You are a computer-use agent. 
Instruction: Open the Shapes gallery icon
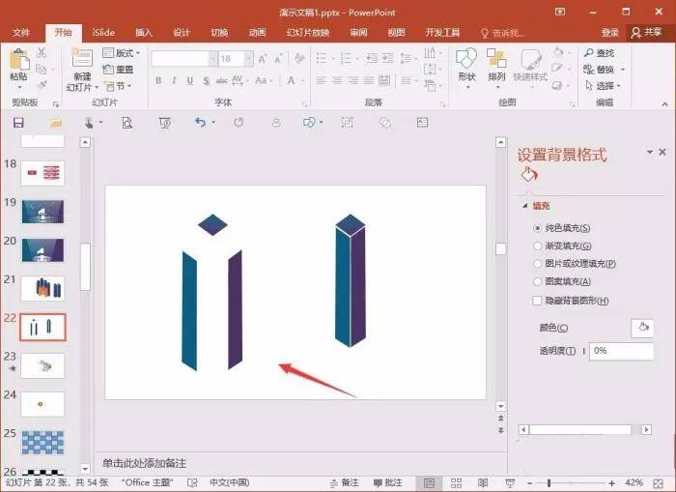[x=466, y=60]
